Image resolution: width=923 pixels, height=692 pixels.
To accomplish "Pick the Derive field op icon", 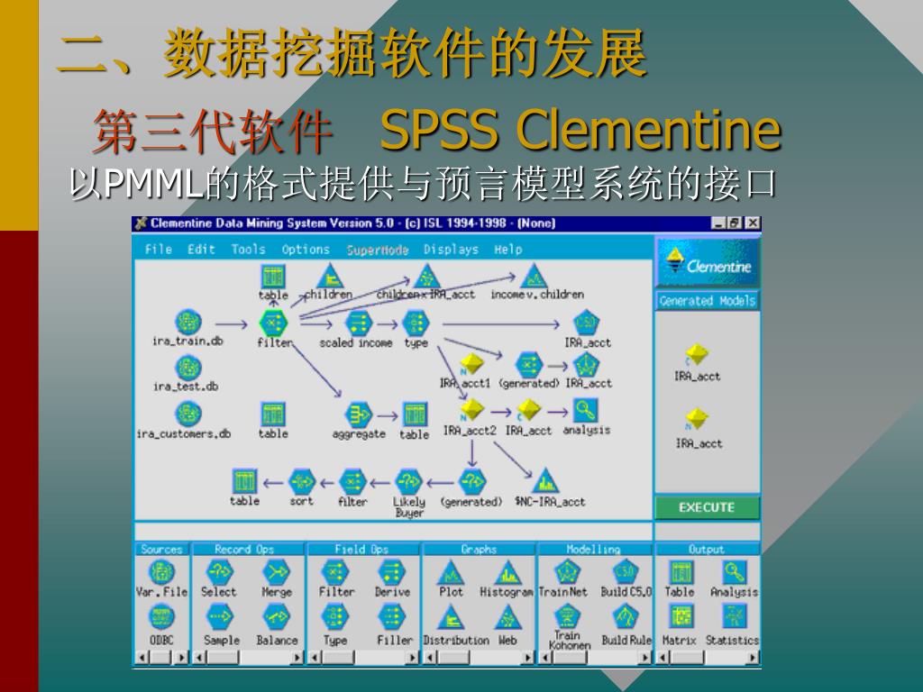I will [391, 571].
